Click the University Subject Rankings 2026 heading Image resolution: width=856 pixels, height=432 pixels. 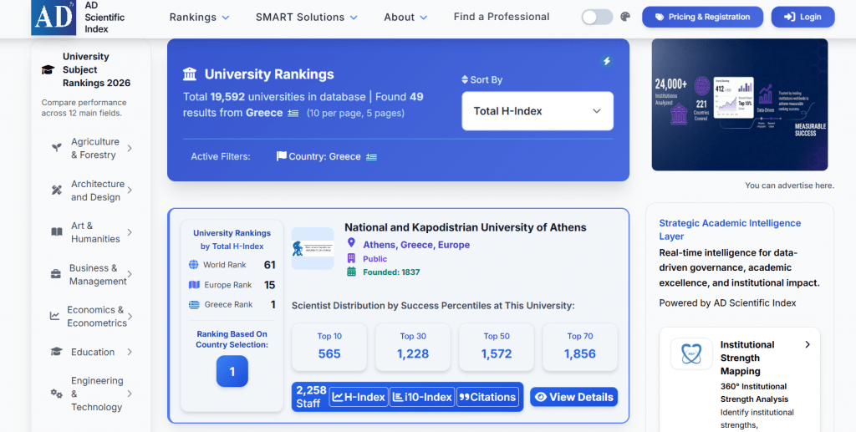(x=96, y=70)
